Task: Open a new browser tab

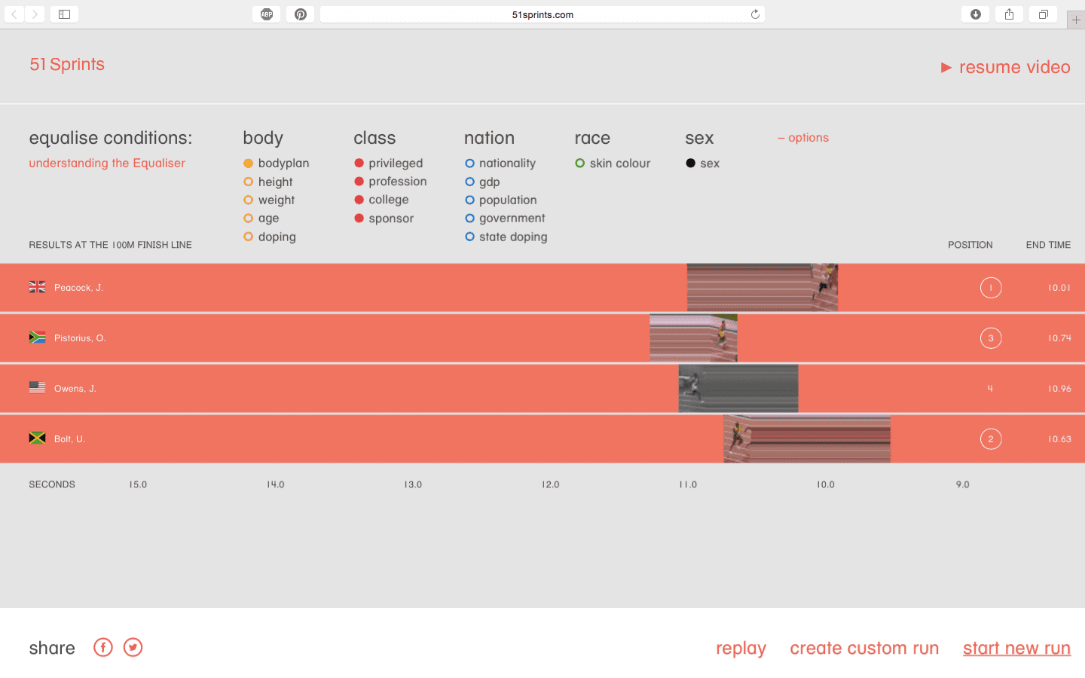Action: pyautogui.click(x=1076, y=20)
